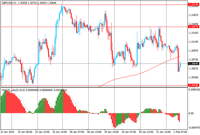
Task: Click the MACD 0.00 zero level label
Action: click(191, 113)
